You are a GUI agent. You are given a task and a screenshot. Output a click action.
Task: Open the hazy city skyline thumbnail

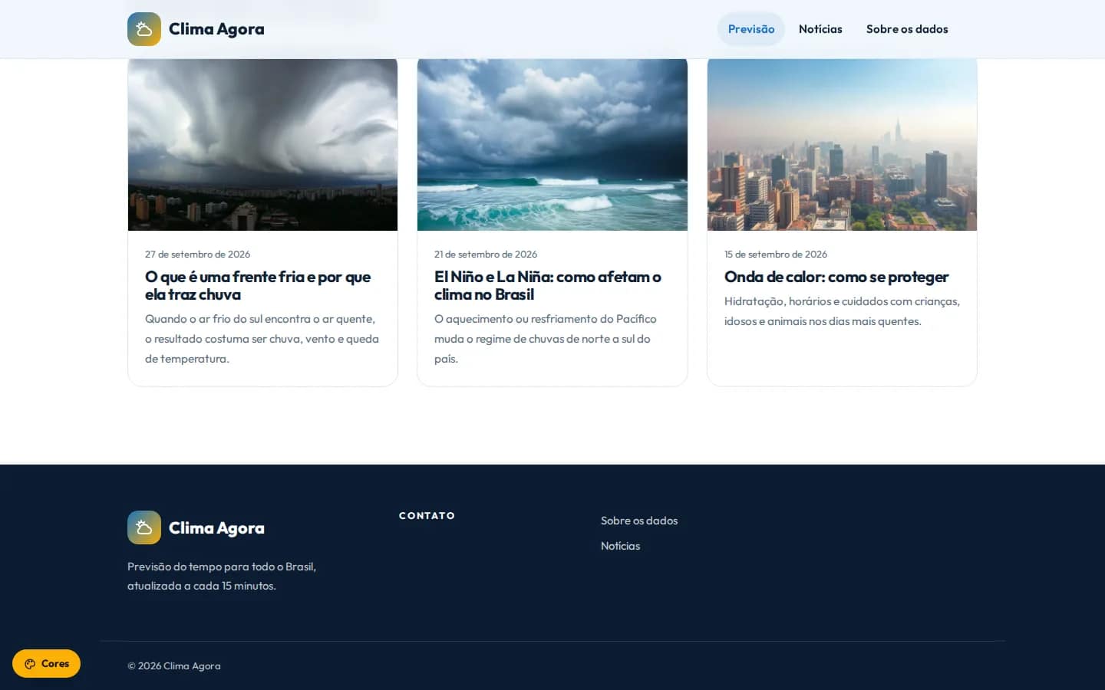click(x=842, y=144)
